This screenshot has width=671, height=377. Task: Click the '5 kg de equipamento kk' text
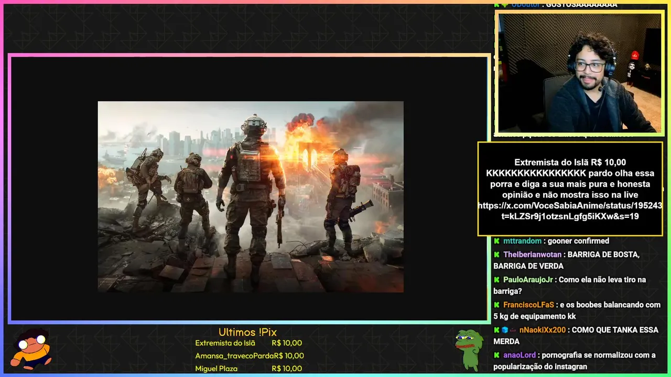pyautogui.click(x=534, y=316)
